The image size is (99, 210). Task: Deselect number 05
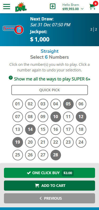[68, 104]
